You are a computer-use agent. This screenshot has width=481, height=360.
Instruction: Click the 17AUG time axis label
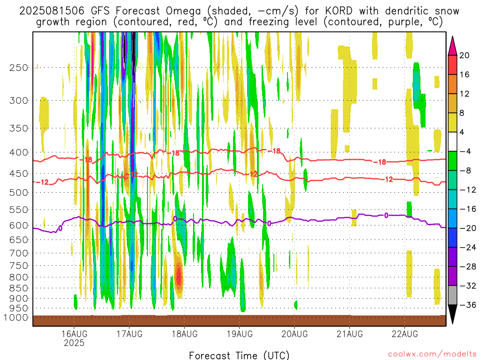(130, 334)
